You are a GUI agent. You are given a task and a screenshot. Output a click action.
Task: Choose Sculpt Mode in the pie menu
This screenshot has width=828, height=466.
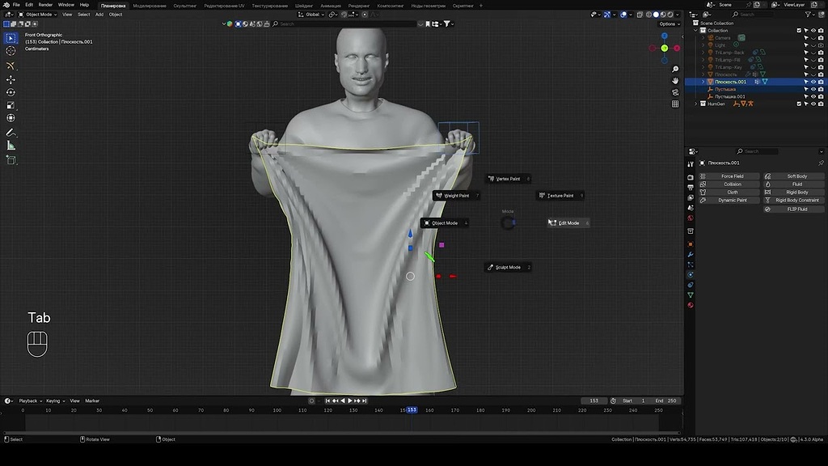point(508,267)
